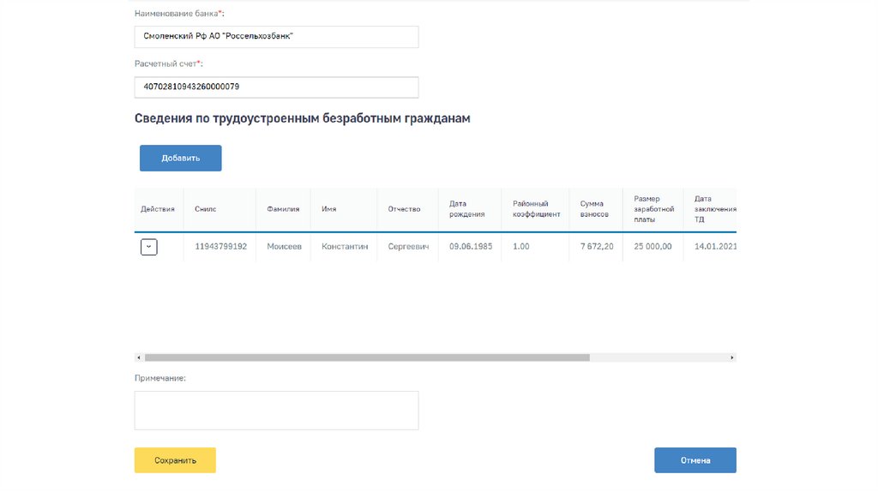This screenshot has height=492, width=878.
Task: Select the Снилс column header
Action: point(205,209)
